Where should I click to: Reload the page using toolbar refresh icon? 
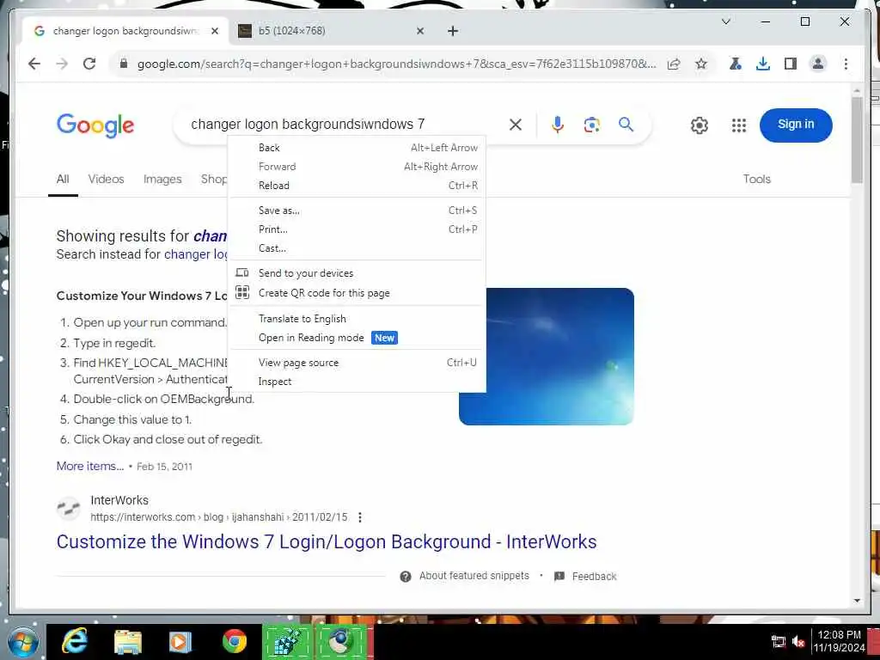pyautogui.click(x=89, y=64)
